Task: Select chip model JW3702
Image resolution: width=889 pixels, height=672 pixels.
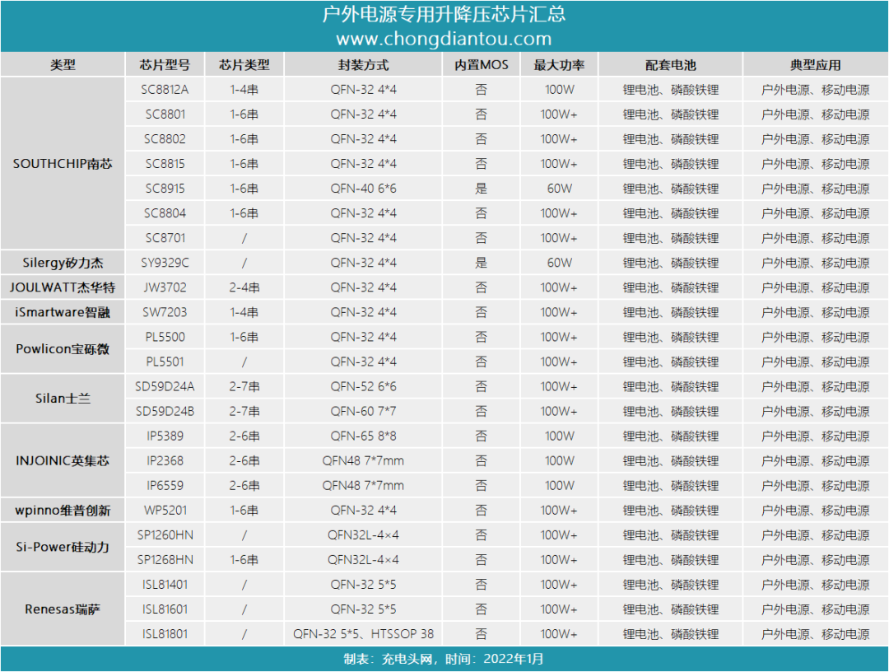Action: coord(165,287)
